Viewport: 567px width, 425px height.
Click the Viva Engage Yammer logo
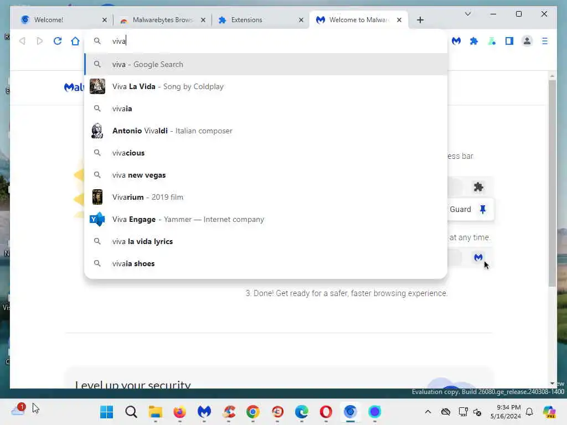pyautogui.click(x=97, y=219)
